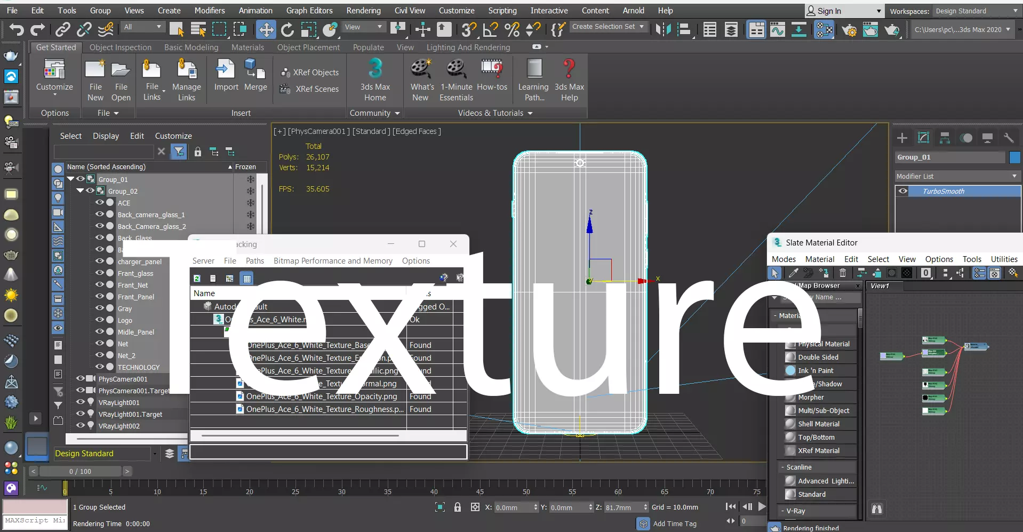Screen dimensions: 1023x532
Task: Toggle visibility eye for Logo object
Action: tap(100, 320)
